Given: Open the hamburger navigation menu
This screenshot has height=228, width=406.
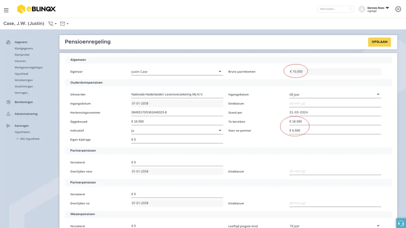Looking at the screenshot, I should (x=6, y=10).
